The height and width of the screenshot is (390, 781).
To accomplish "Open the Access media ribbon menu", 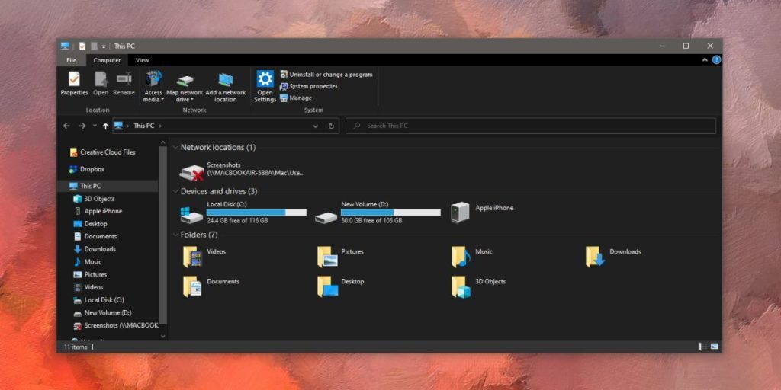I will point(153,85).
